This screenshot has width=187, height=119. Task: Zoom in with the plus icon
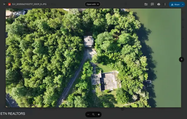click(98, 114)
